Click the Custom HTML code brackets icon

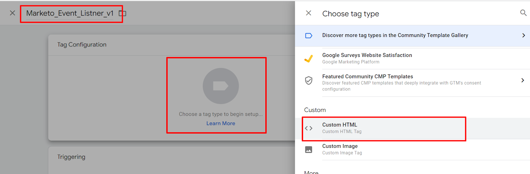tap(308, 128)
